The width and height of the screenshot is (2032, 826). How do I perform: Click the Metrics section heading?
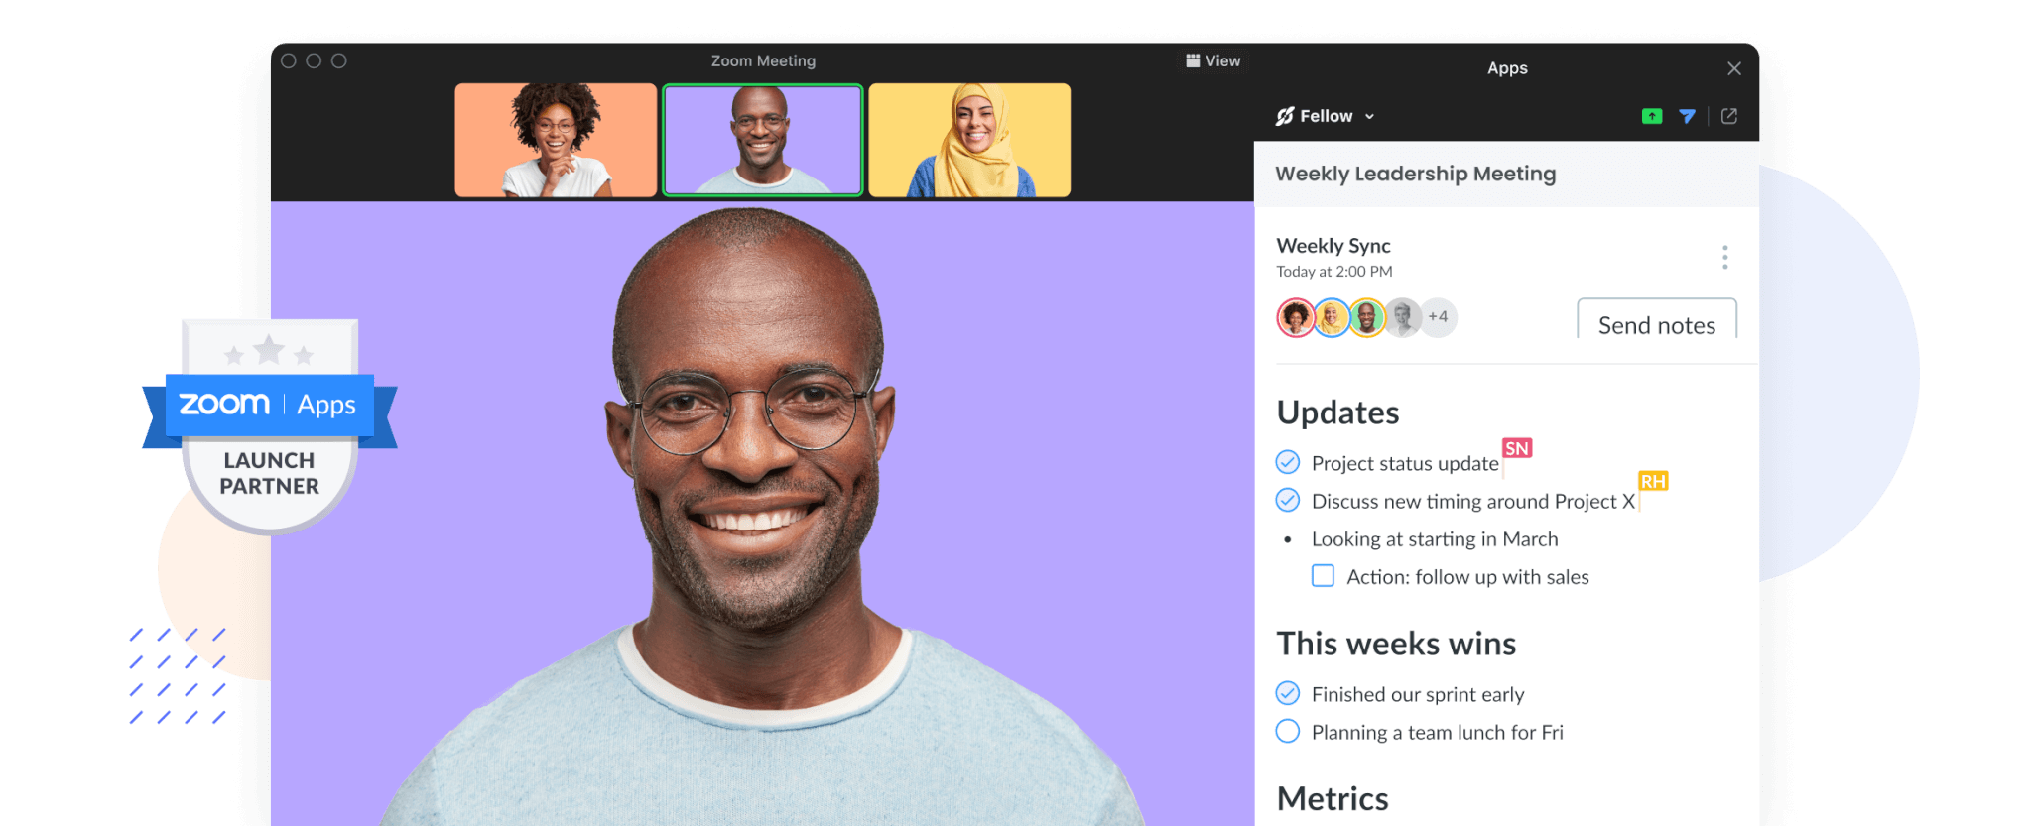(x=1333, y=798)
